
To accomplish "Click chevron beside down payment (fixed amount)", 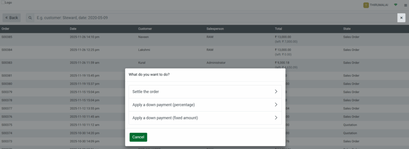I will pos(276,118).
